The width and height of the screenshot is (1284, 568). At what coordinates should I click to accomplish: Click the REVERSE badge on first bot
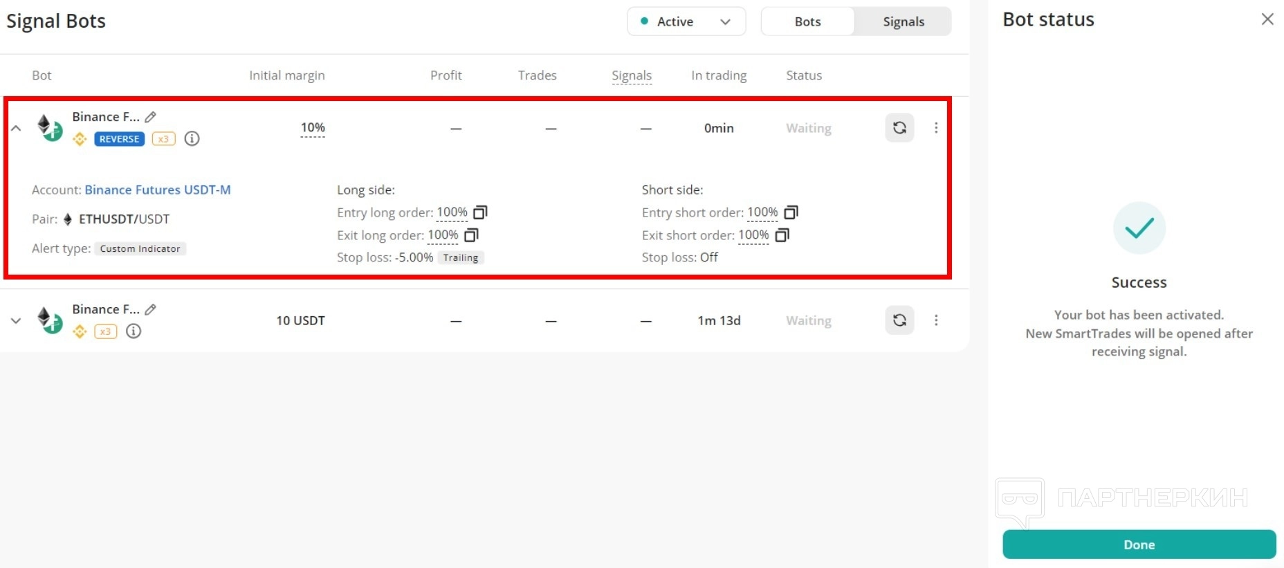(x=119, y=139)
